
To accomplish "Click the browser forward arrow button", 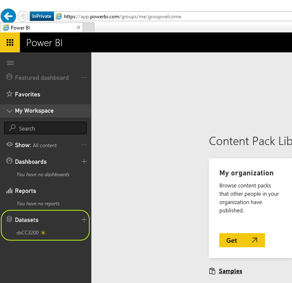I will (23, 16).
